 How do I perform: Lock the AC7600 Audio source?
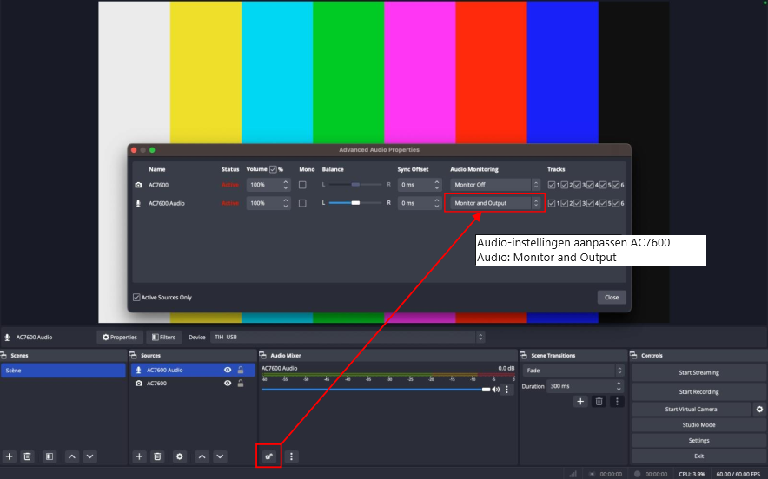coord(241,370)
